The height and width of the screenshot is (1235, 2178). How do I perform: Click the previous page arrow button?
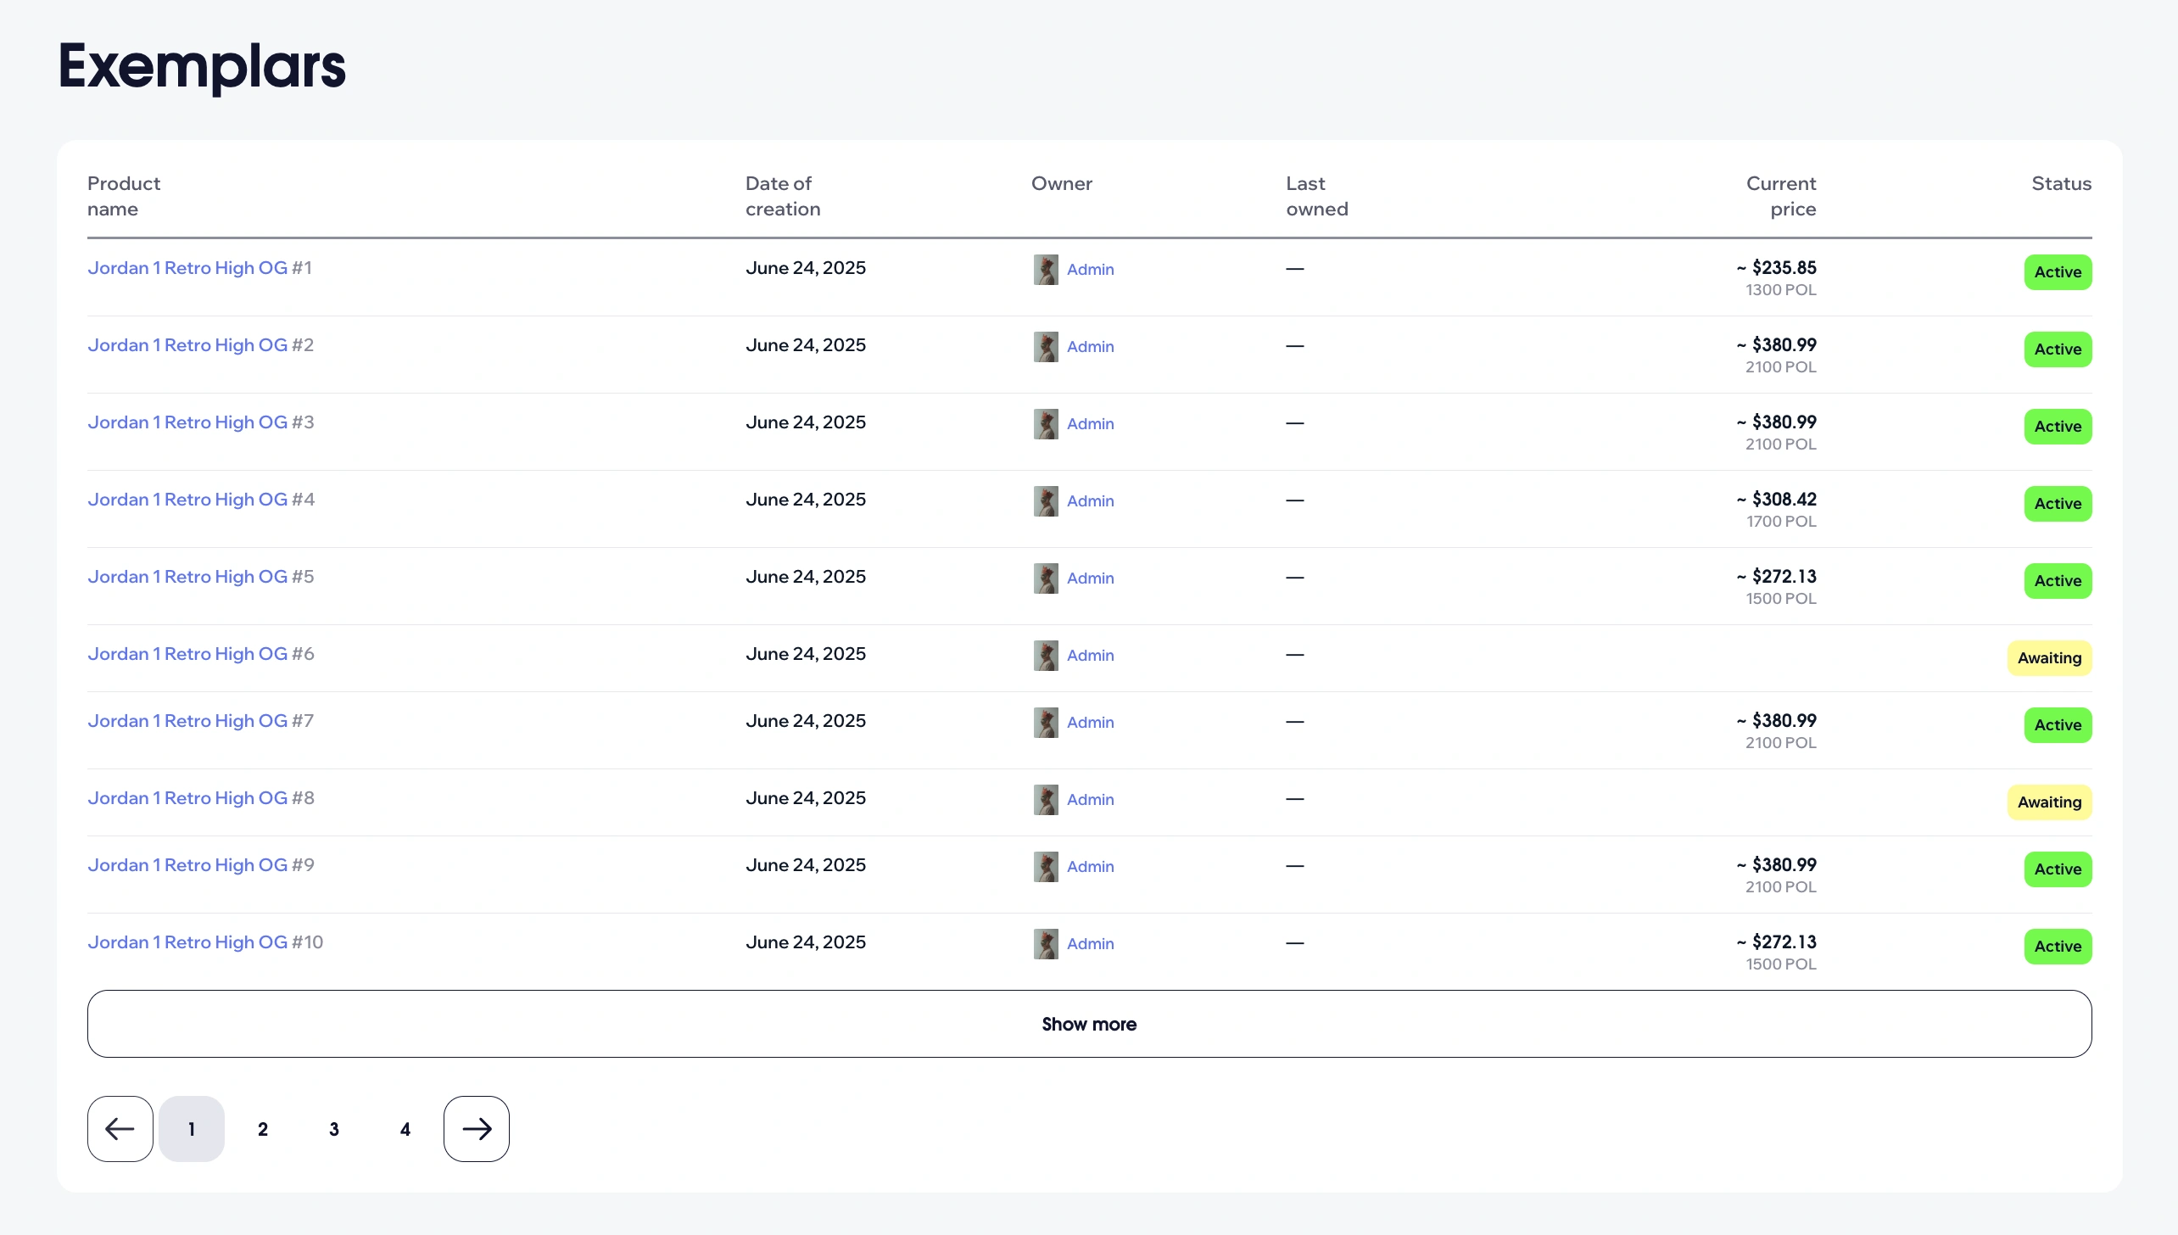point(120,1128)
